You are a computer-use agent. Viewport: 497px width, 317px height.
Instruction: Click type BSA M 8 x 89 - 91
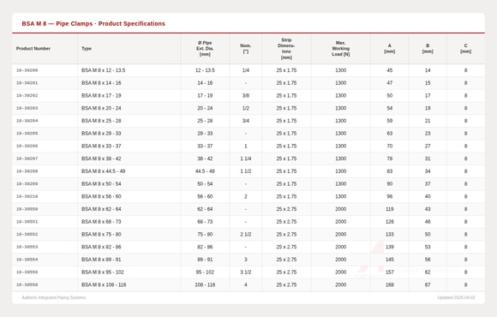(x=101, y=260)
